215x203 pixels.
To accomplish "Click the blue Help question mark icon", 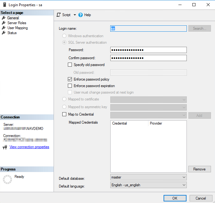I will point(81,15).
